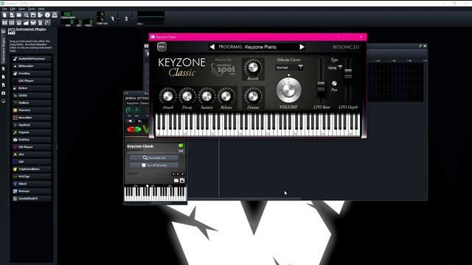
Task: Open the Controller Rack icon
Action: tap(47, 23)
